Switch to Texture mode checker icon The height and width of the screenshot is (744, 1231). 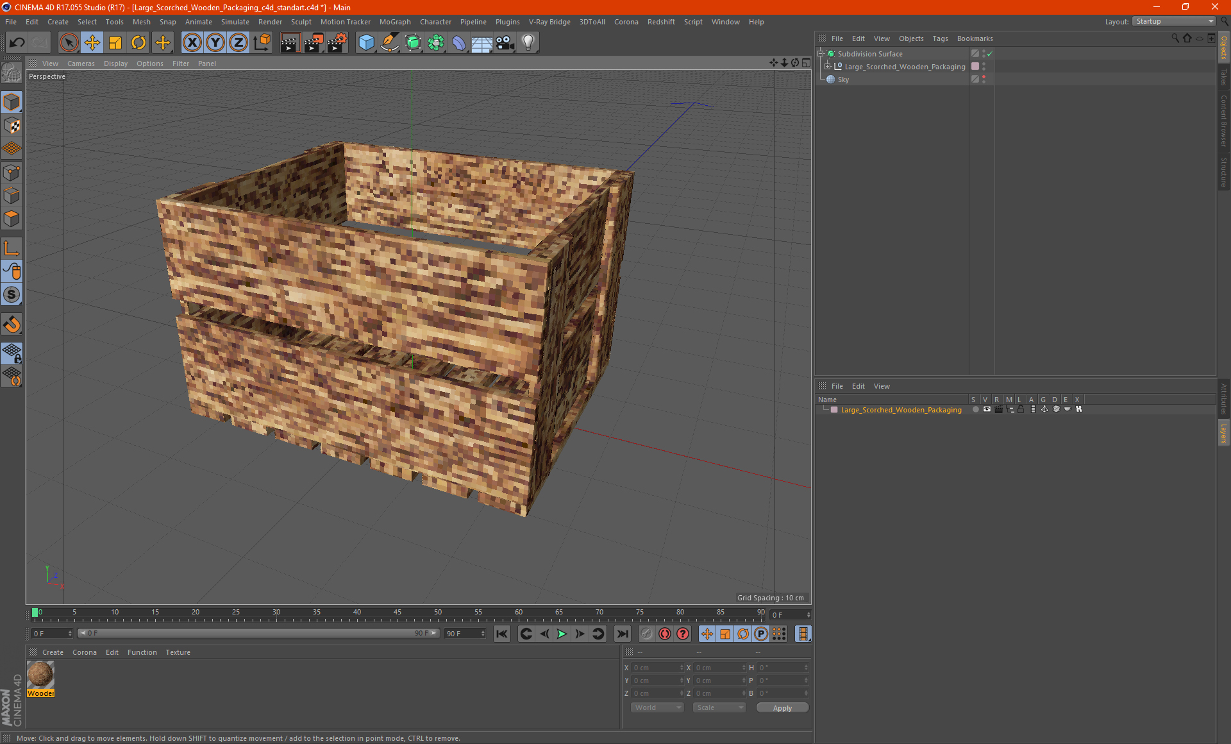(12, 126)
